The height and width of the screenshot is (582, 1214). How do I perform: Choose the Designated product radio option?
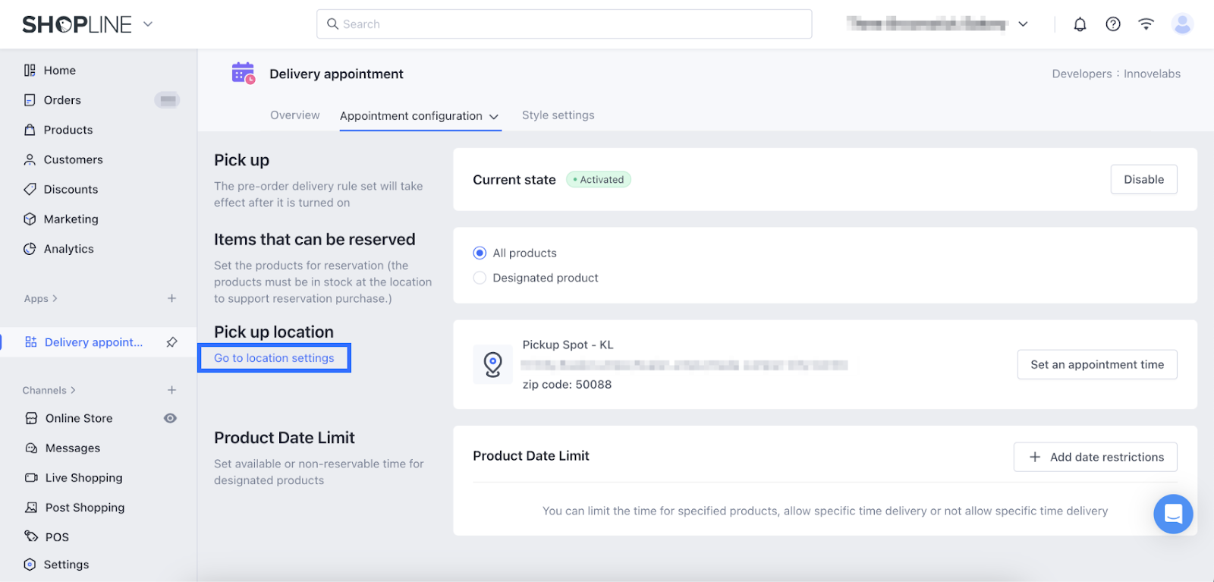480,278
